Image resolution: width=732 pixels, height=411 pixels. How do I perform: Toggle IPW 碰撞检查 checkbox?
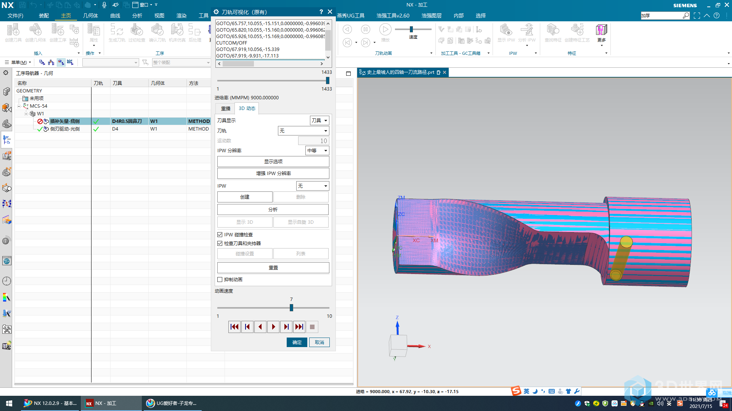(220, 235)
